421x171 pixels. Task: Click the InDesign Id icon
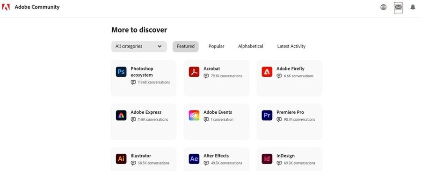tap(267, 159)
